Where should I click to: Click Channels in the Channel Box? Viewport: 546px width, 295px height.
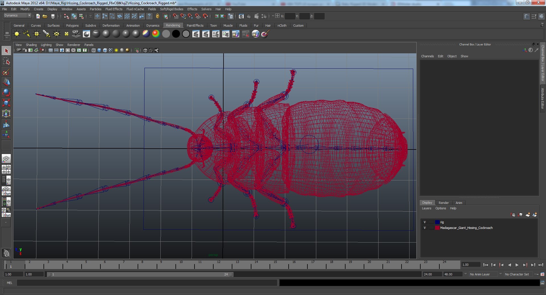tap(427, 56)
